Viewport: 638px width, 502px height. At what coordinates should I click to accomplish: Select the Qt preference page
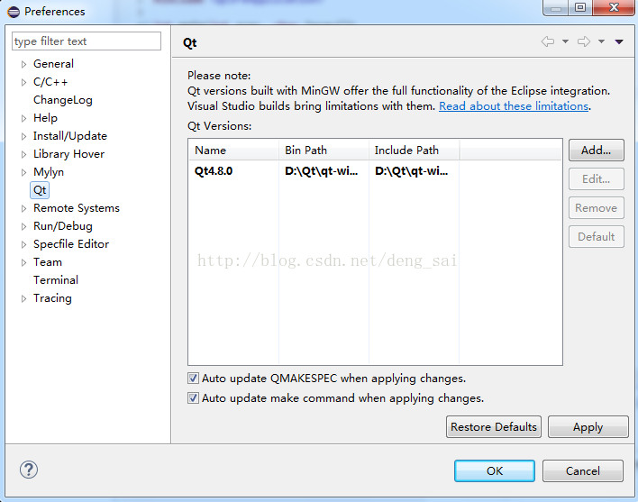pos(40,190)
